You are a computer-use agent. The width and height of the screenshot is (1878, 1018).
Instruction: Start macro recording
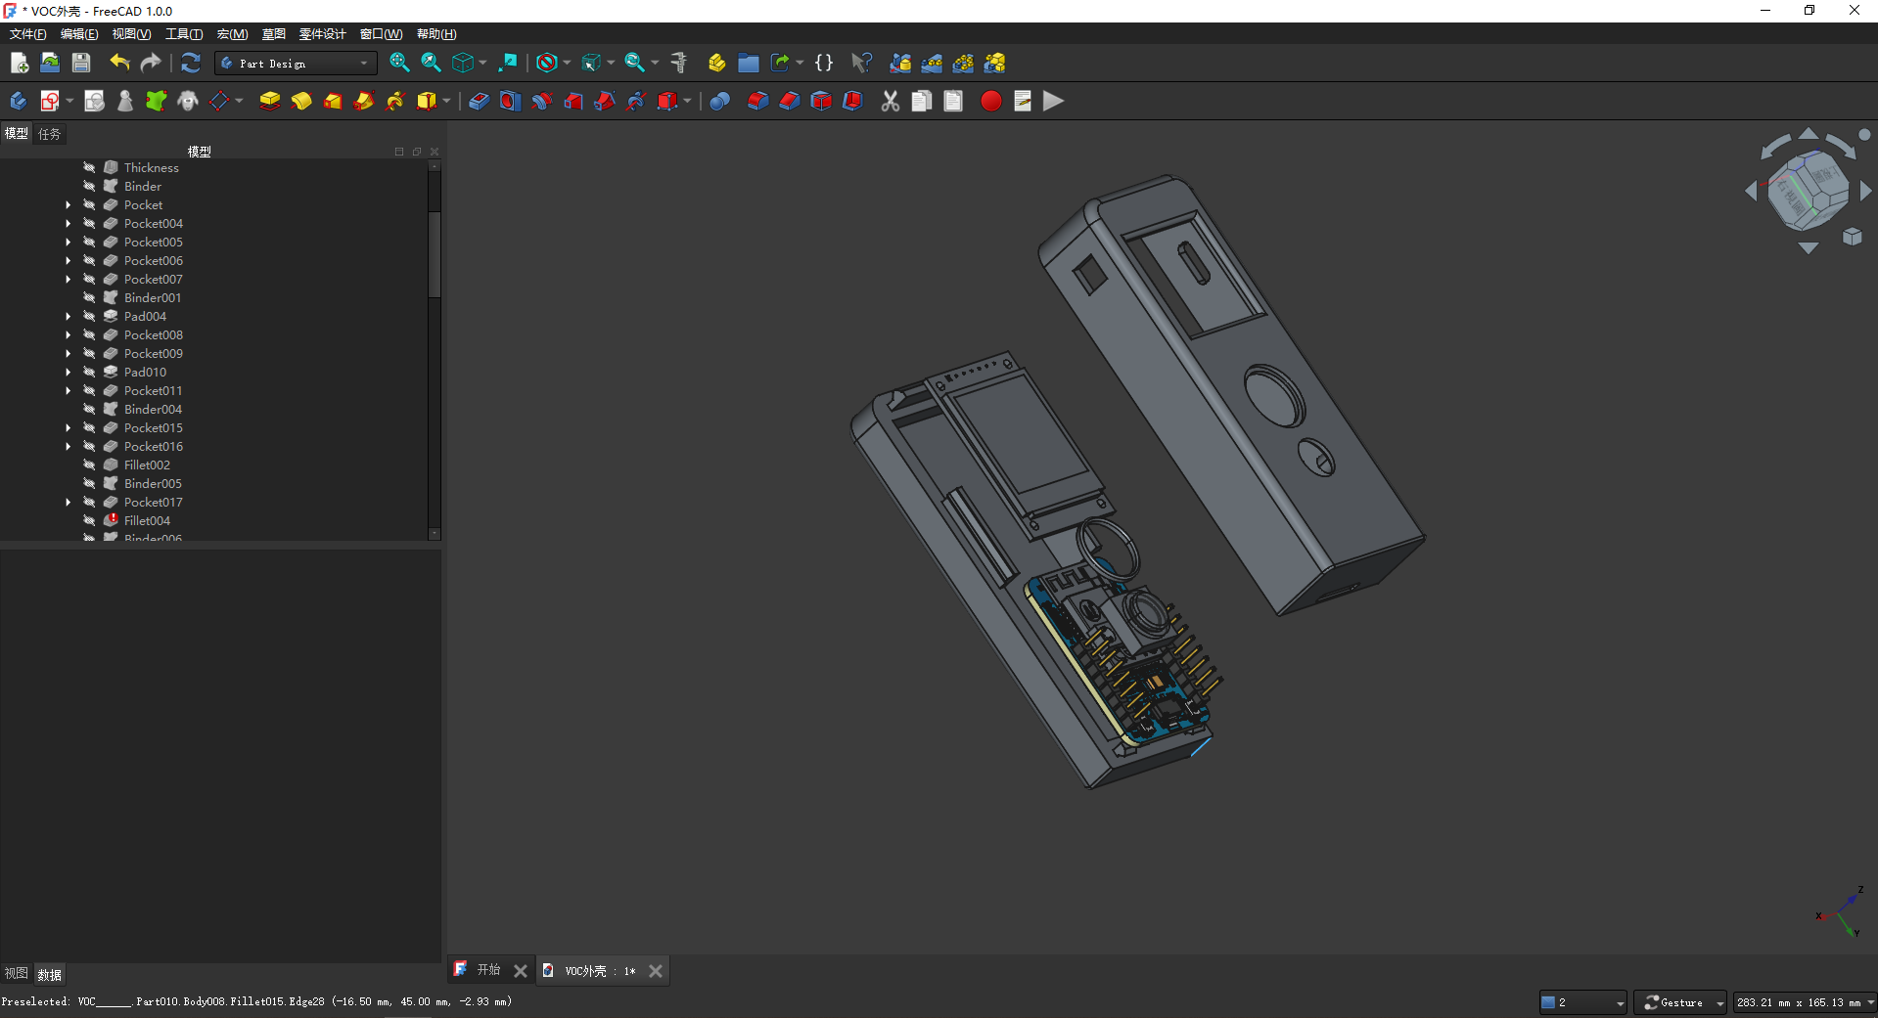(x=990, y=101)
